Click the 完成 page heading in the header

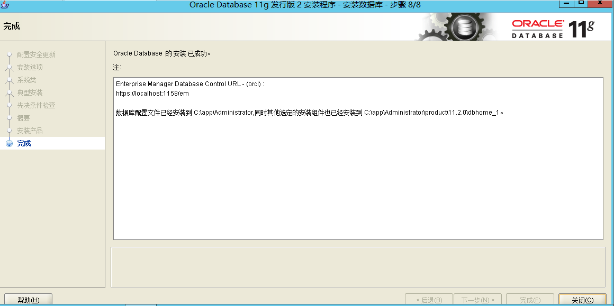point(12,26)
